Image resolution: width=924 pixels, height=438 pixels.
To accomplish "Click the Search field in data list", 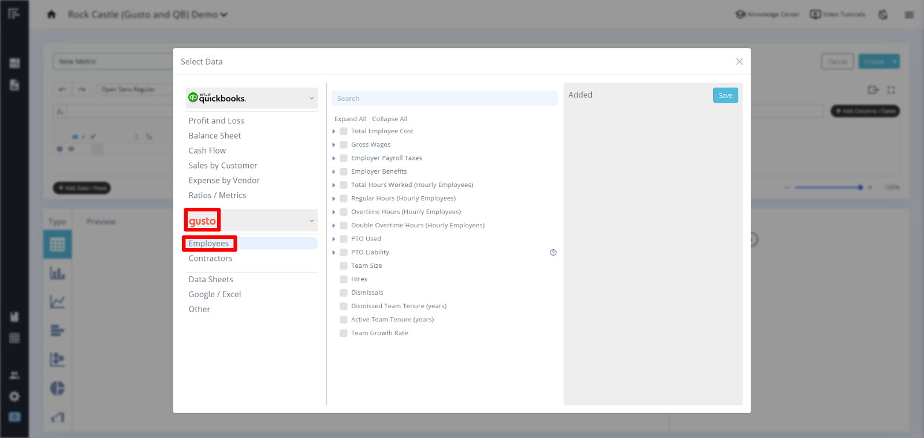I will tap(444, 99).
